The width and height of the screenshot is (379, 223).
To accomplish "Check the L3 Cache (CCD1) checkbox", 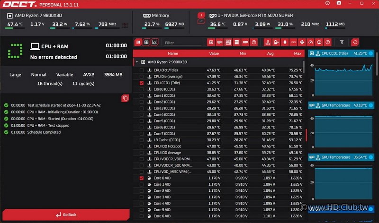I will (x=142, y=140).
